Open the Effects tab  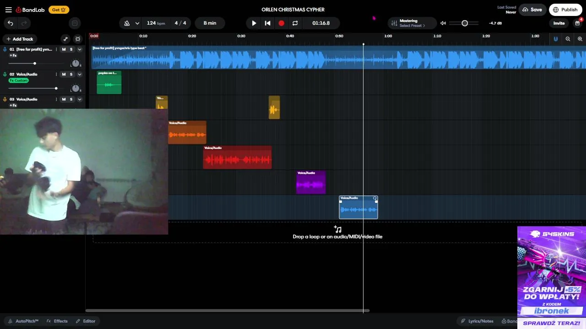pyautogui.click(x=57, y=321)
